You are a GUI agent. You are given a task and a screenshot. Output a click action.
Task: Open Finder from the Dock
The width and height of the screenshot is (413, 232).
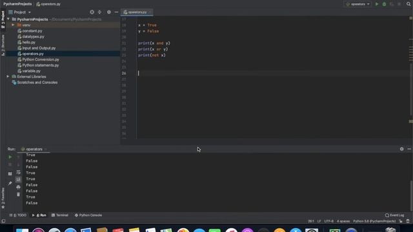click(23, 230)
